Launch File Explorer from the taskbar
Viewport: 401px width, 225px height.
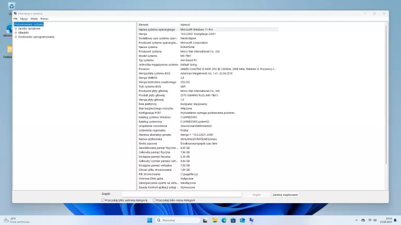pos(215,220)
